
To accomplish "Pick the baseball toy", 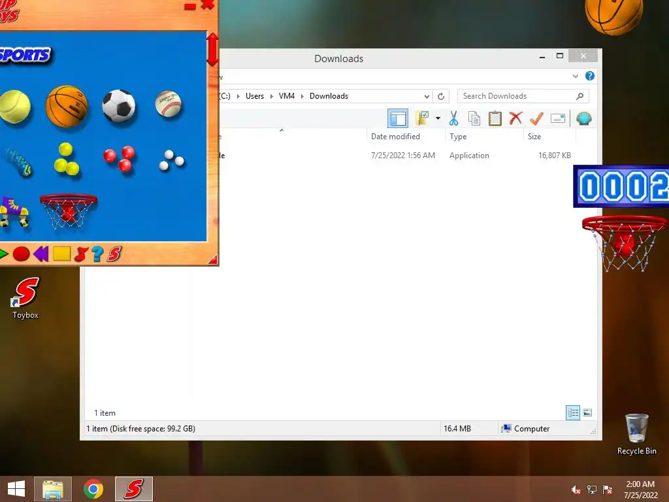I will 168,104.
